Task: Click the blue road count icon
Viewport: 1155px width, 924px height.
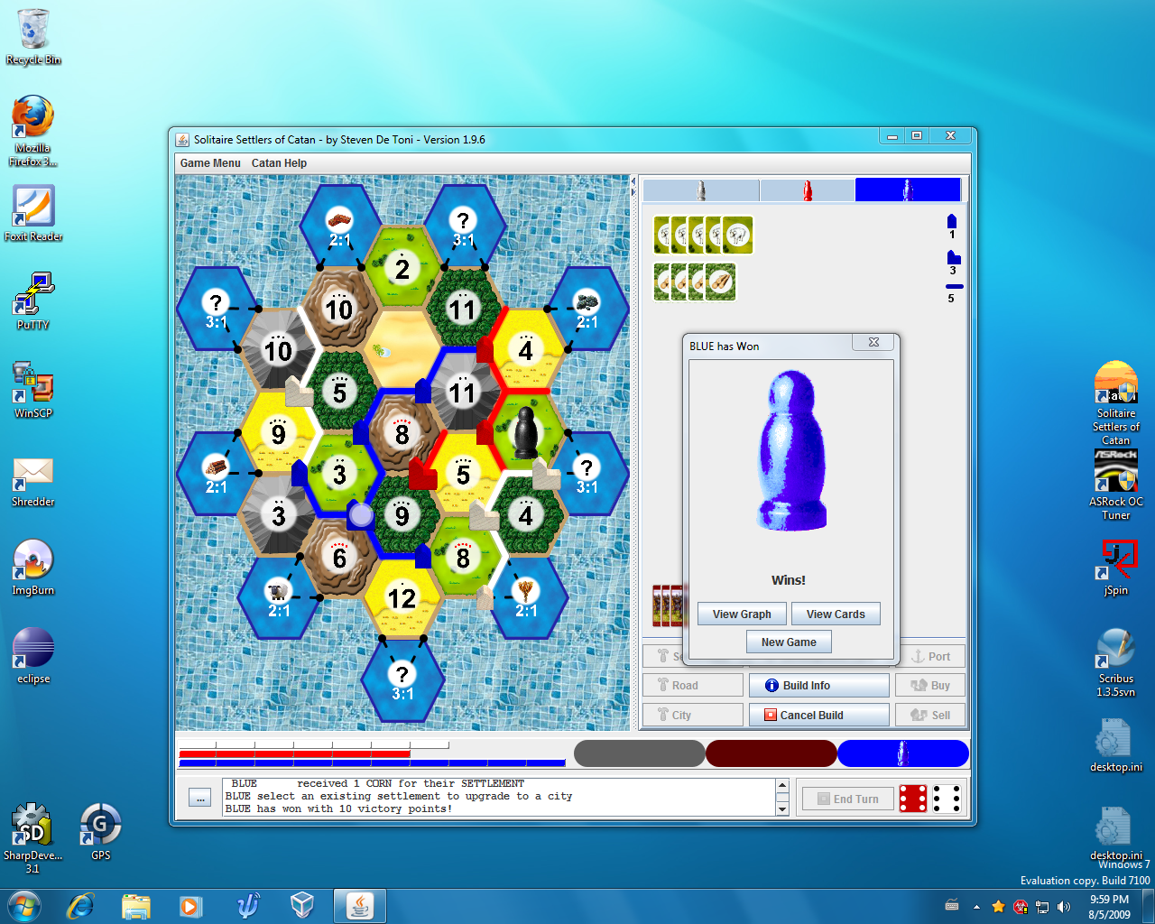Action: point(955,287)
